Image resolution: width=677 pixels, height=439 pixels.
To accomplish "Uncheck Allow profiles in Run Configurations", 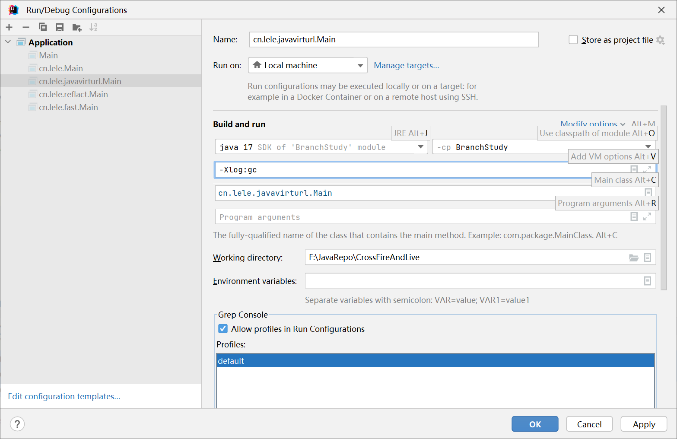I will coord(223,329).
